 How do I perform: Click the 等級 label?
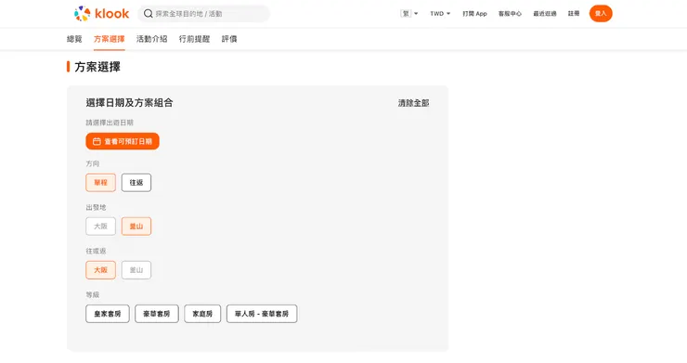(93, 294)
